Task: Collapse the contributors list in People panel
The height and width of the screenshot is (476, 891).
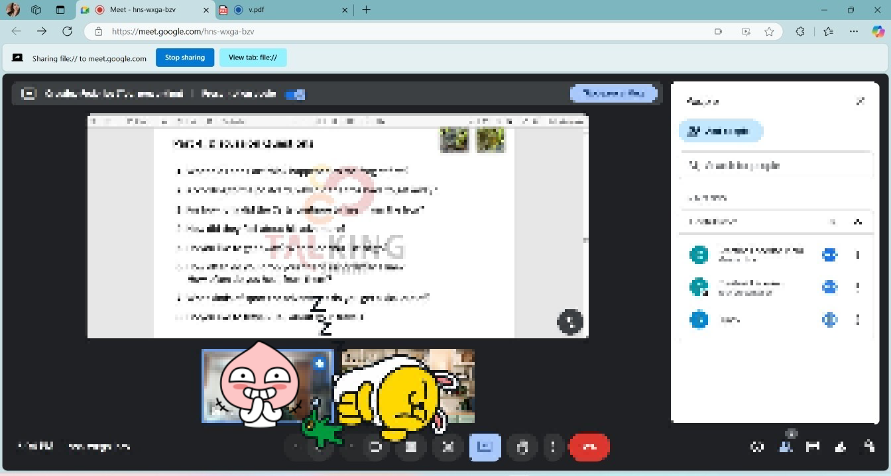Action: tap(858, 222)
